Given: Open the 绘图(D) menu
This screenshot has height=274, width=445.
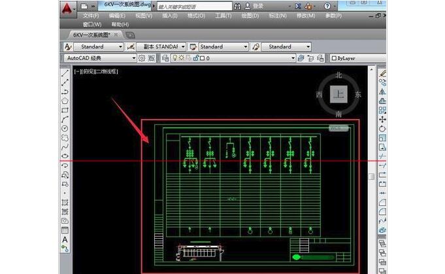Looking at the screenshot, I should point(250,16).
